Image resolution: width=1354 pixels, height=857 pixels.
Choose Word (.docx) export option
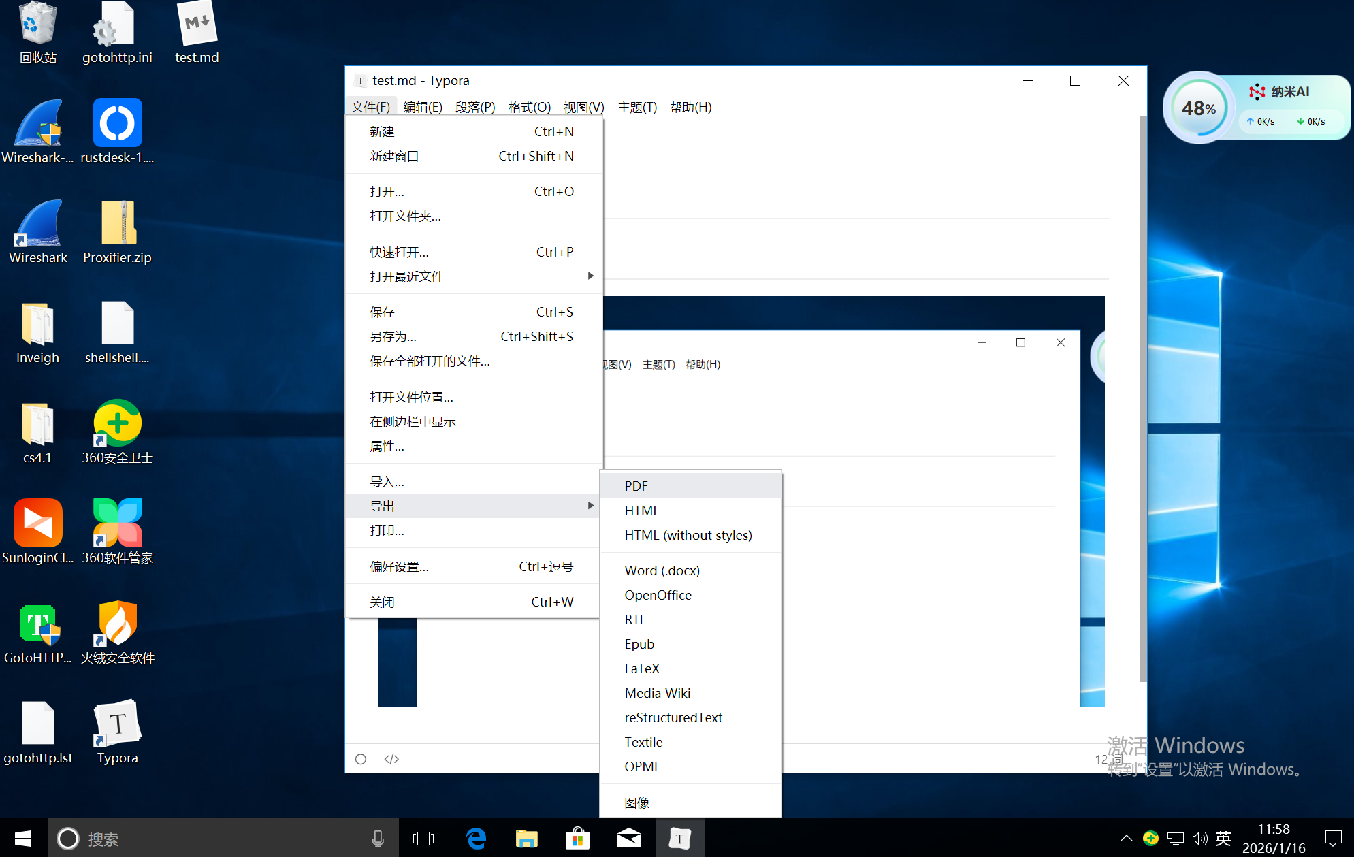click(x=662, y=570)
